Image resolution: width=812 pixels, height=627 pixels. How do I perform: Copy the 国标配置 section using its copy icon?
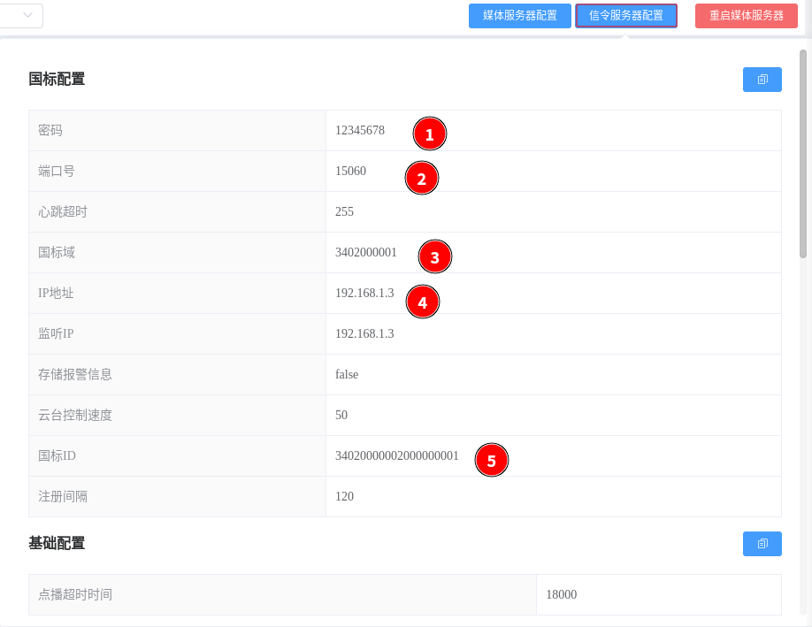[x=762, y=80]
